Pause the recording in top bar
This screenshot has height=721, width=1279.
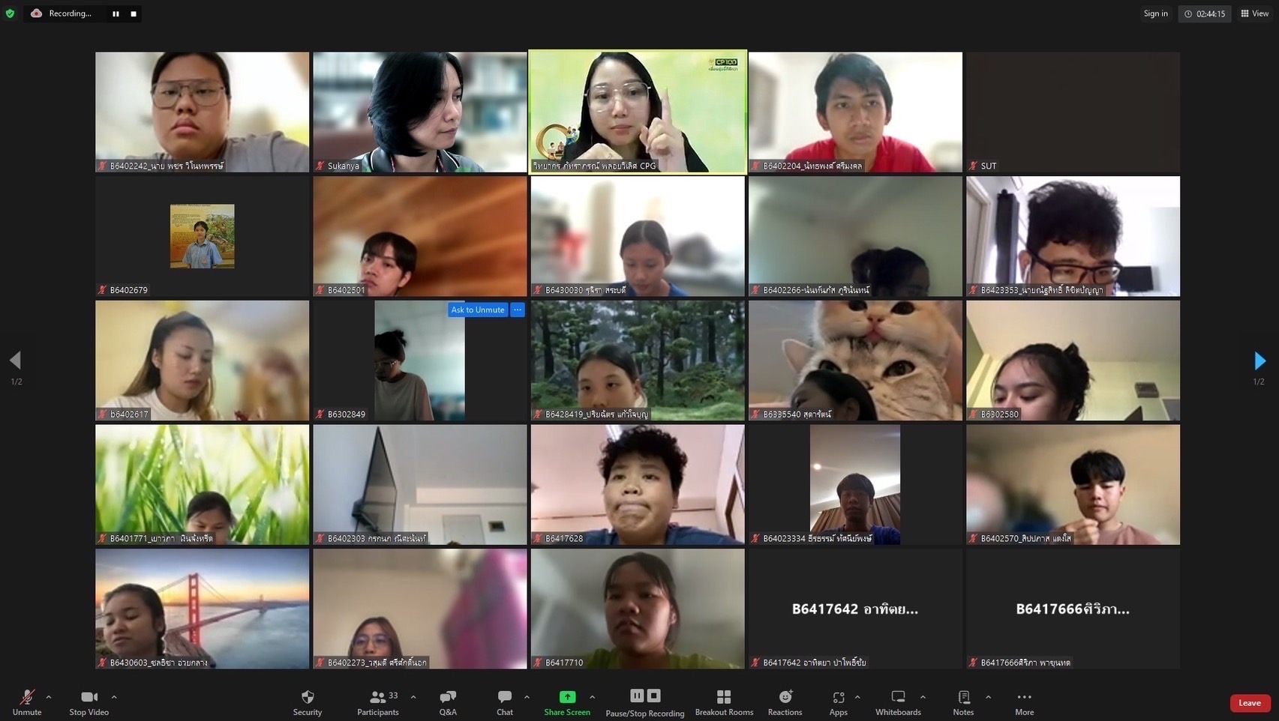116,13
